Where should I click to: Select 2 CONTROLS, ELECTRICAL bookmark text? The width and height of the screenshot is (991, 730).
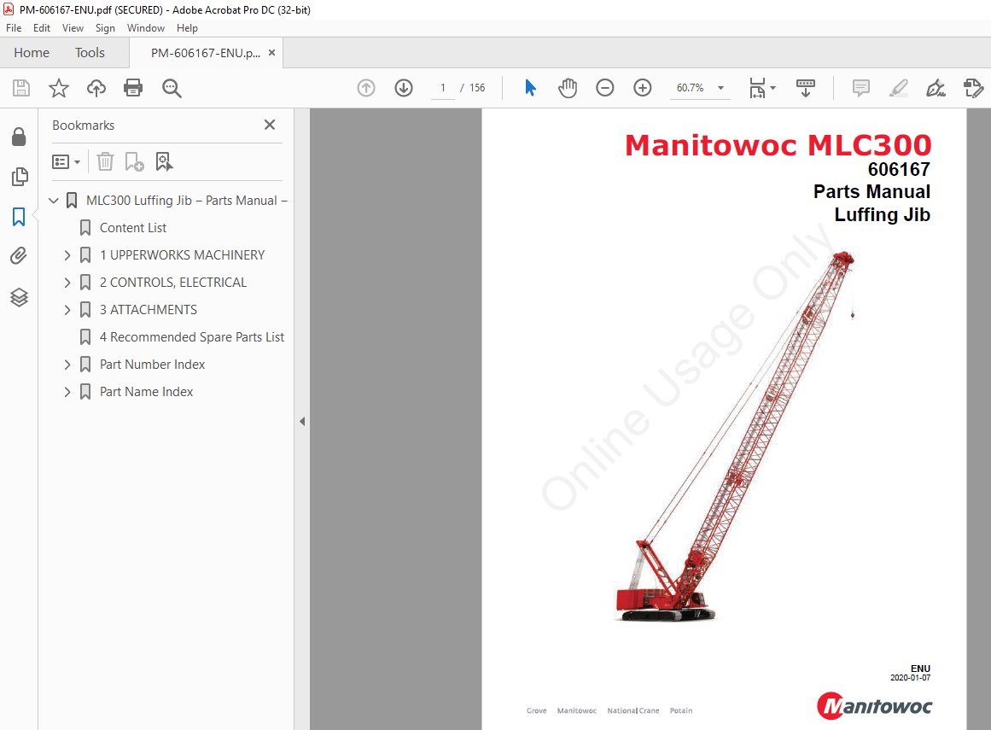[173, 283]
